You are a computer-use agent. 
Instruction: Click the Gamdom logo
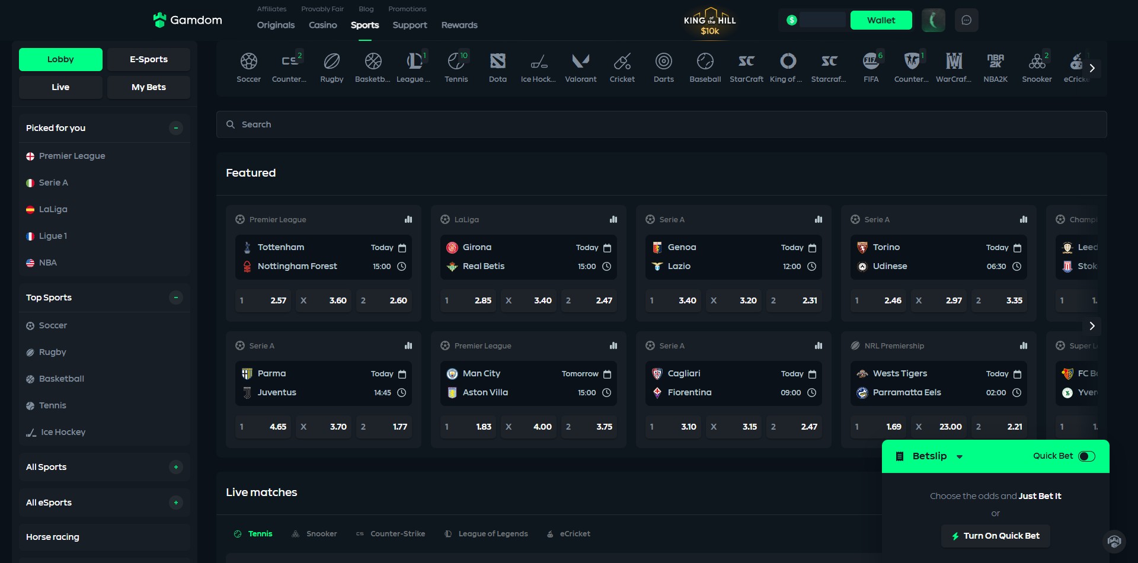[x=187, y=20]
